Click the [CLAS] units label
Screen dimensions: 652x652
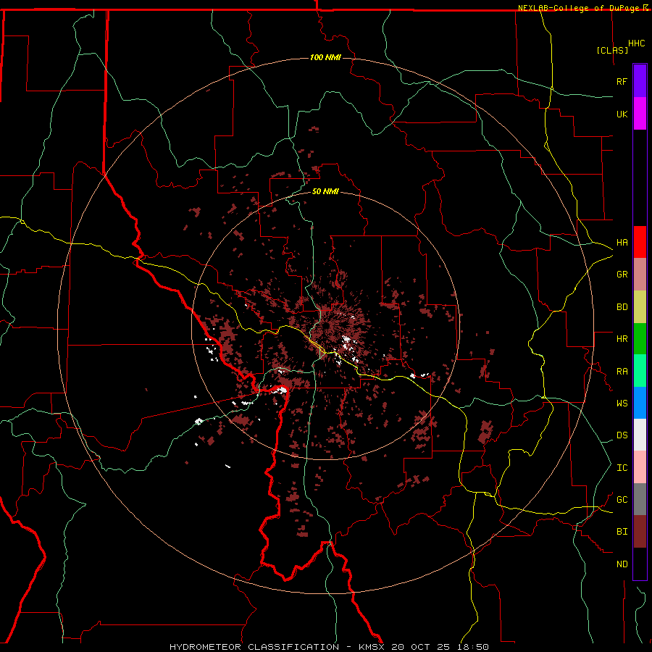(x=612, y=50)
